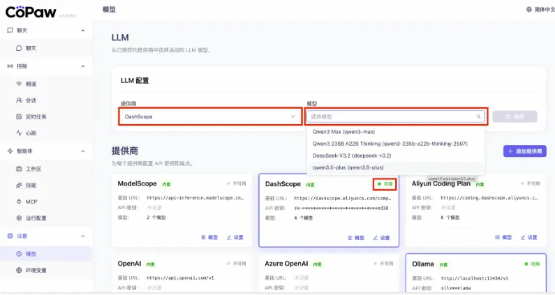The width and height of the screenshot is (555, 295).
Task: Open 设置 link on ModelScope card
Action: (x=235, y=237)
